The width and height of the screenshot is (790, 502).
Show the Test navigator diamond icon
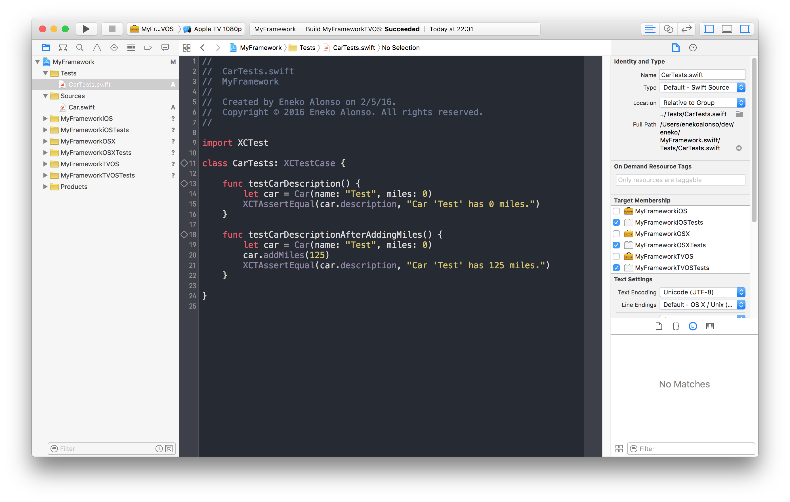[114, 48]
